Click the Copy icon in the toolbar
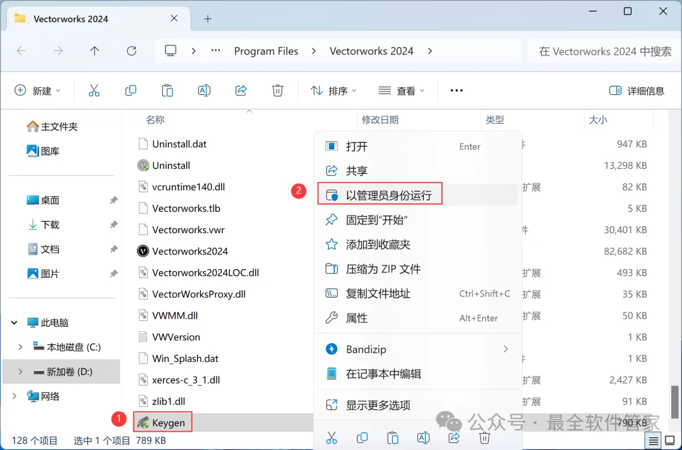The width and height of the screenshot is (682, 450). 131,90
